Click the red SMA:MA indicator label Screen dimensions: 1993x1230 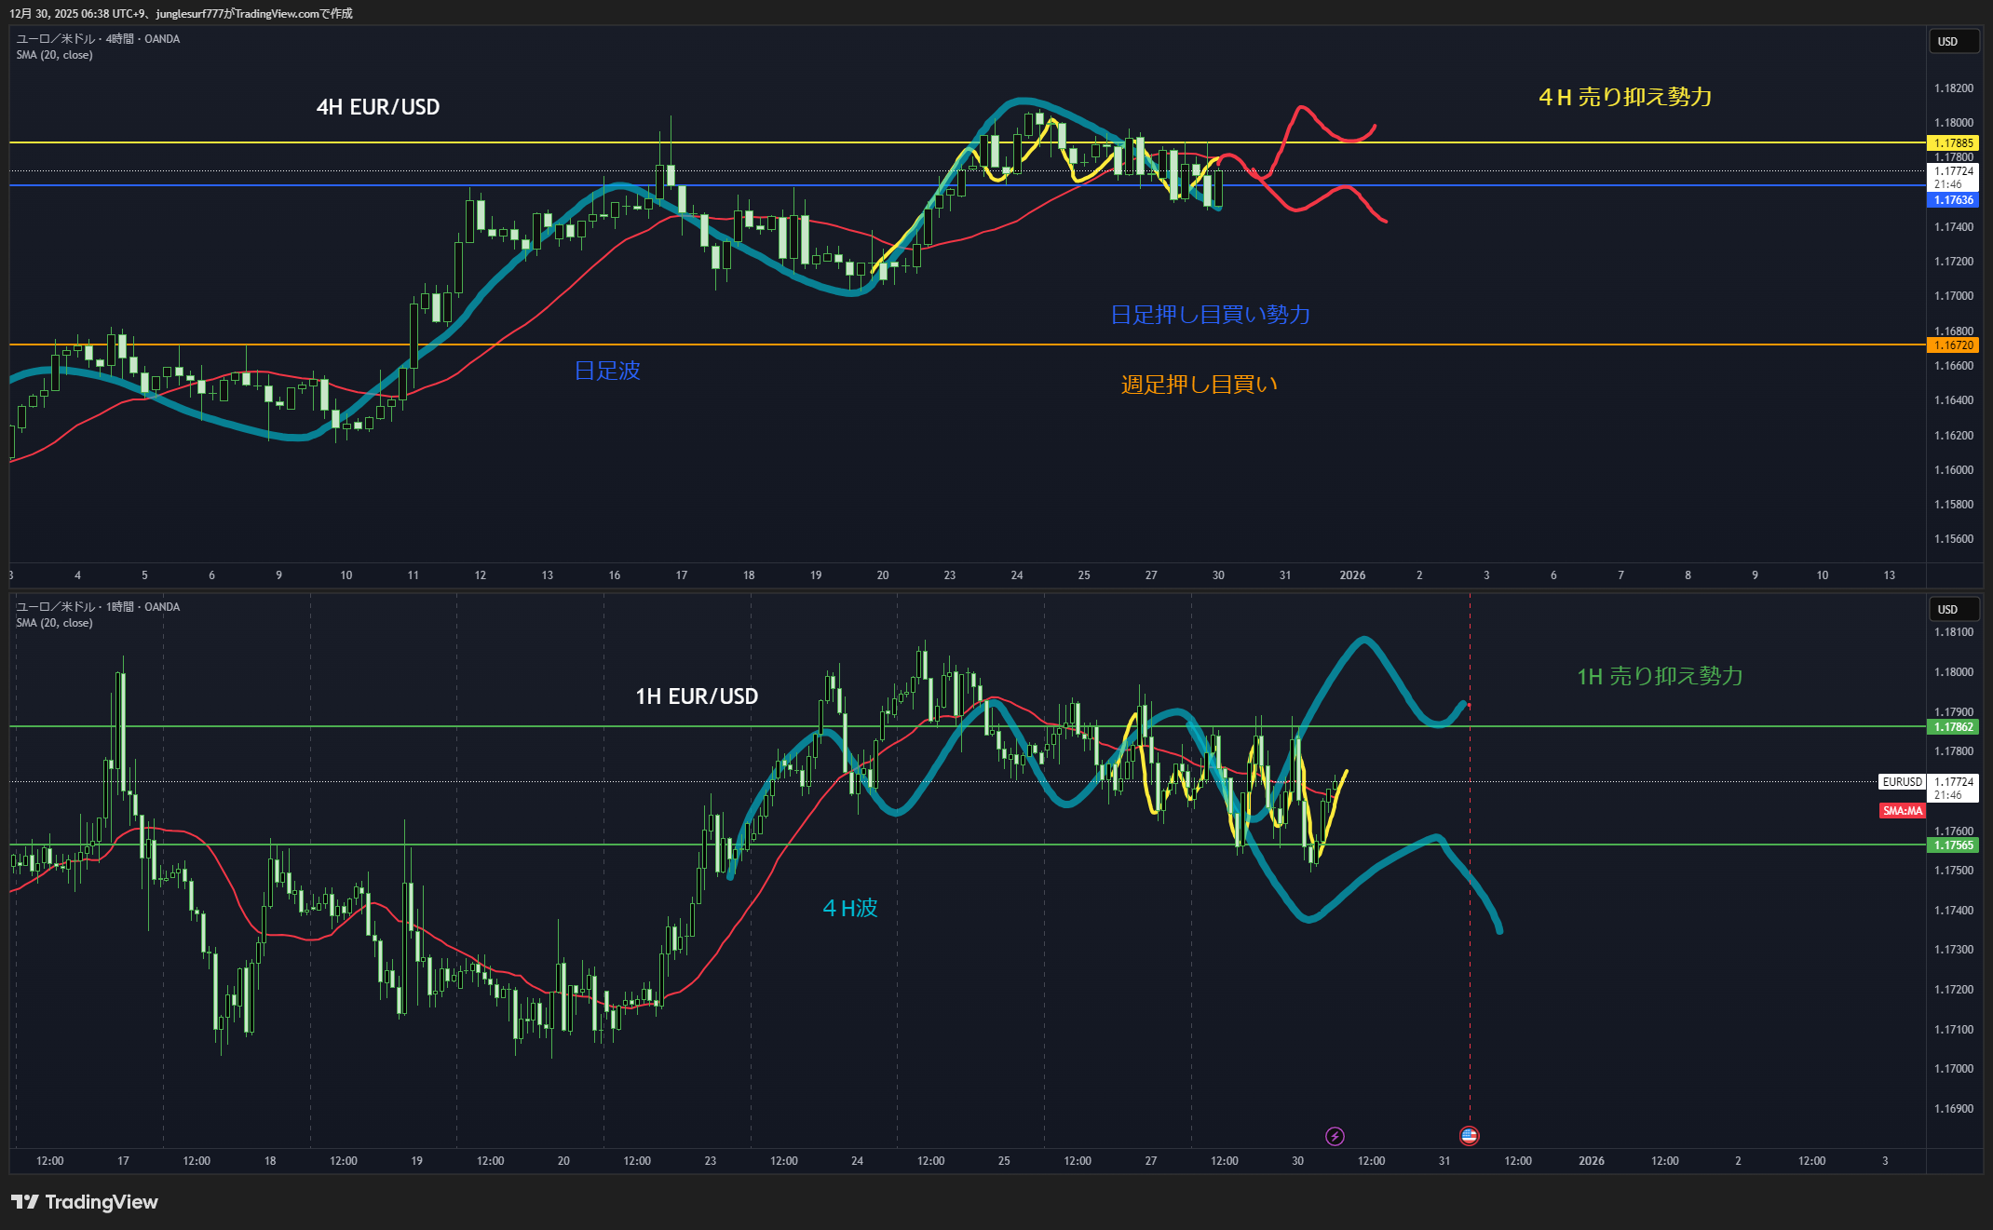click(1902, 811)
